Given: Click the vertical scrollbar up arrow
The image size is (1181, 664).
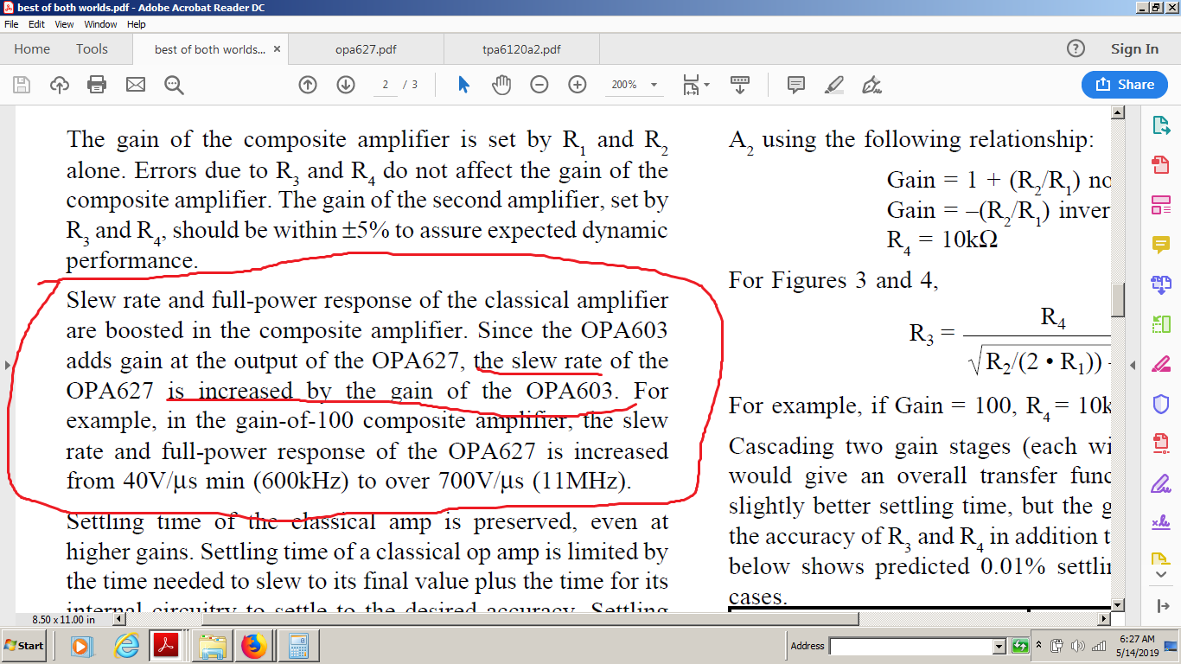Looking at the screenshot, I should click(1118, 112).
